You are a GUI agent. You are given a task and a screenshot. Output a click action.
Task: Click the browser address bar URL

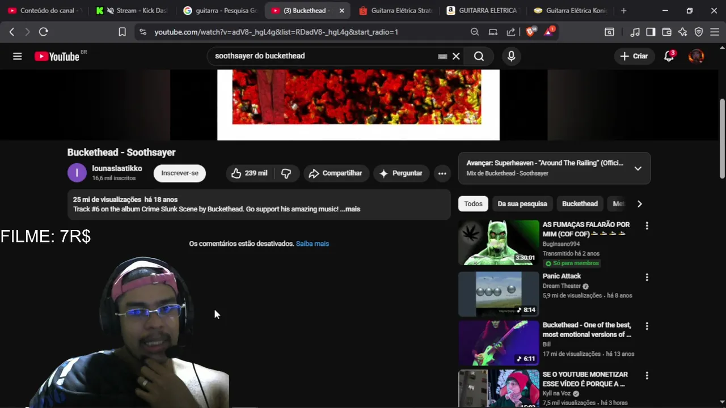276,32
